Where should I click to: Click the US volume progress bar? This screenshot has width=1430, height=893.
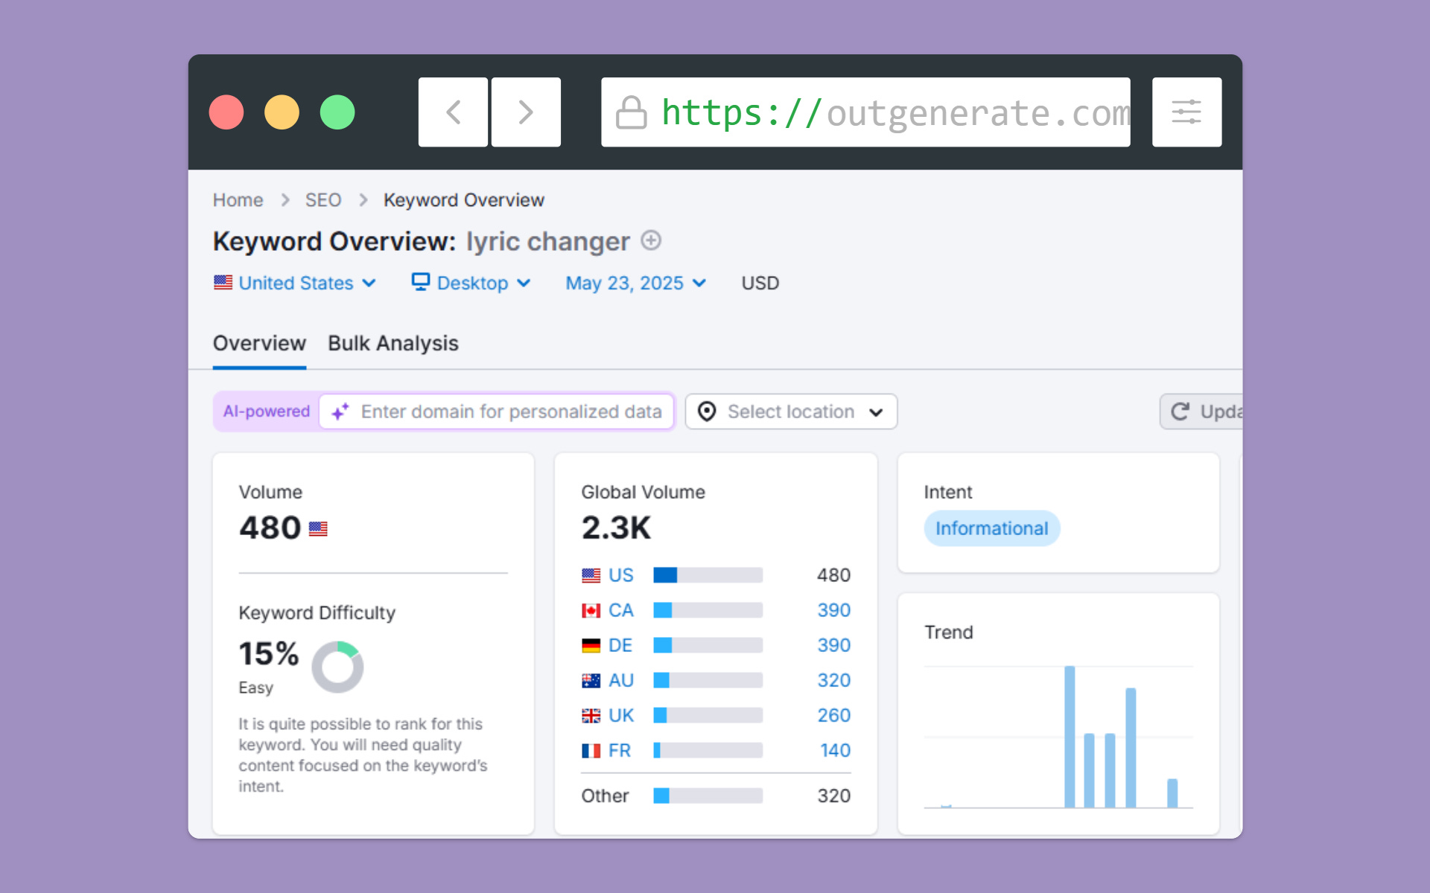(x=708, y=575)
